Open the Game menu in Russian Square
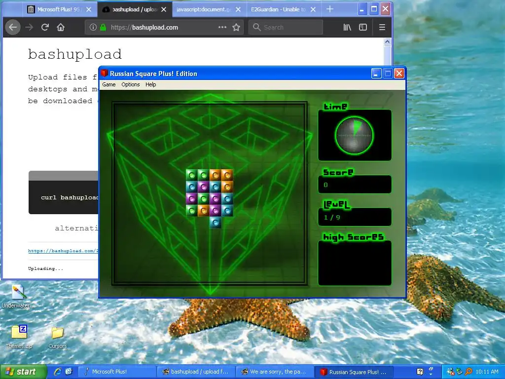505x379 pixels. coord(109,84)
